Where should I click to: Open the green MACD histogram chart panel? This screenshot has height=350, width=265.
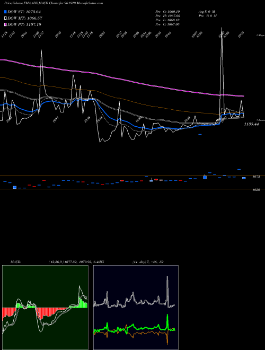coord(45,308)
